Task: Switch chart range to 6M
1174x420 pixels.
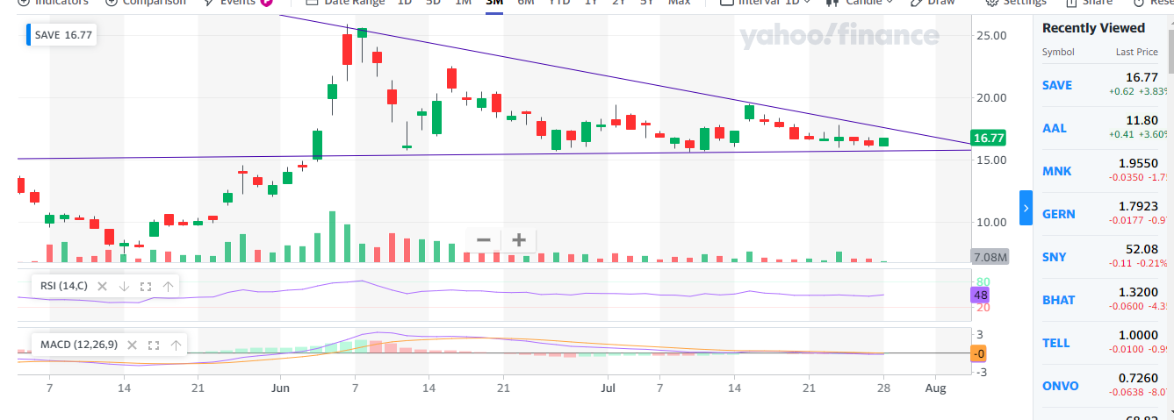Action: tap(525, 3)
